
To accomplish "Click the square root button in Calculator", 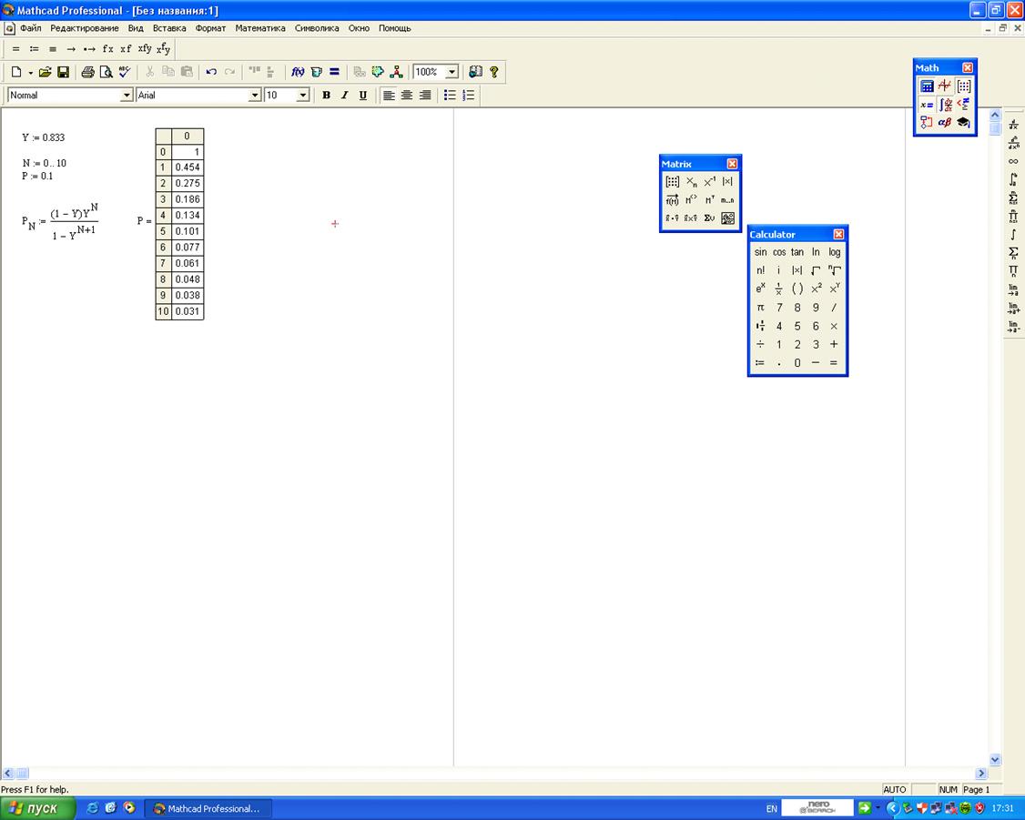I will click(x=816, y=270).
